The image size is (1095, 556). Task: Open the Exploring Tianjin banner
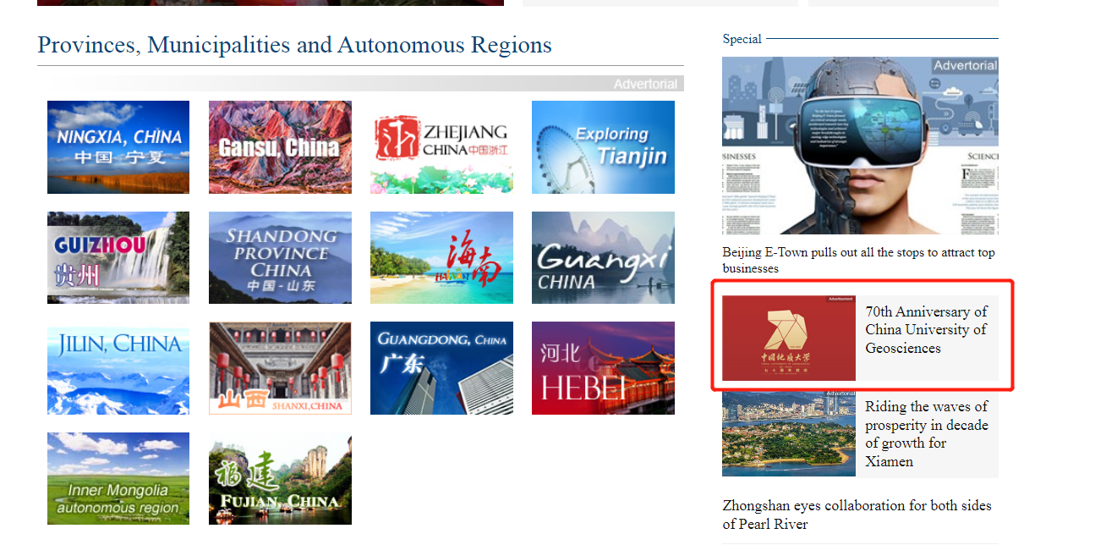[603, 147]
